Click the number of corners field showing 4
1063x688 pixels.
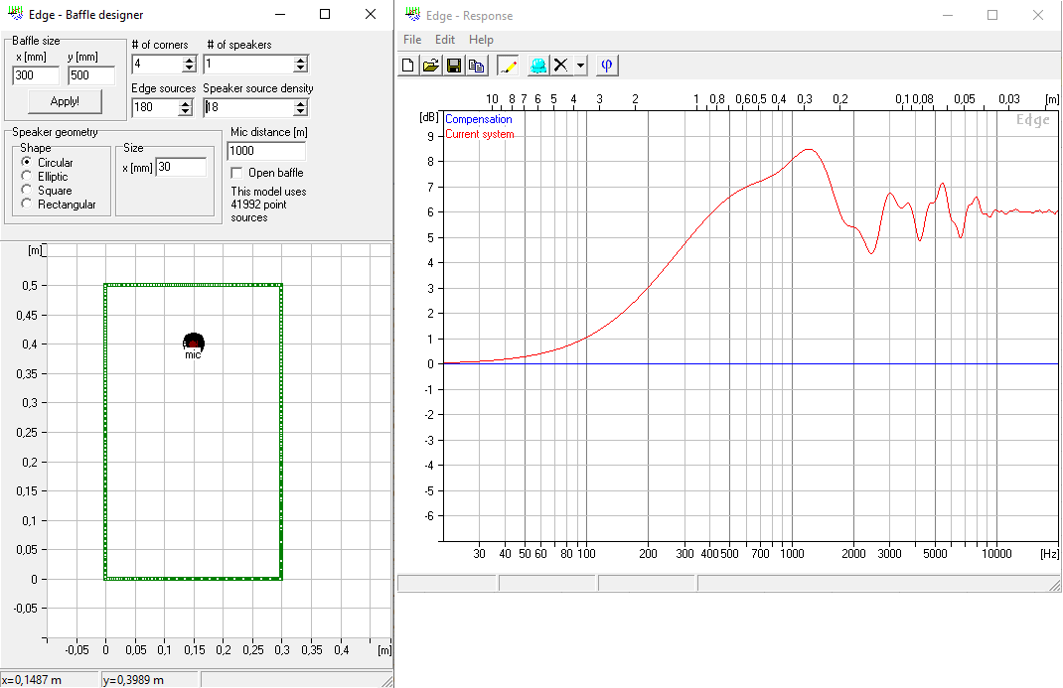[157, 65]
